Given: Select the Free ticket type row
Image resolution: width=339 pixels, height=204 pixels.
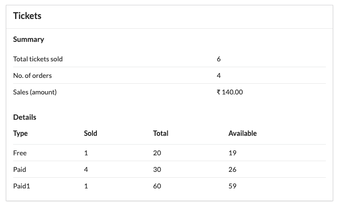Looking at the screenshot, I should (20, 153).
